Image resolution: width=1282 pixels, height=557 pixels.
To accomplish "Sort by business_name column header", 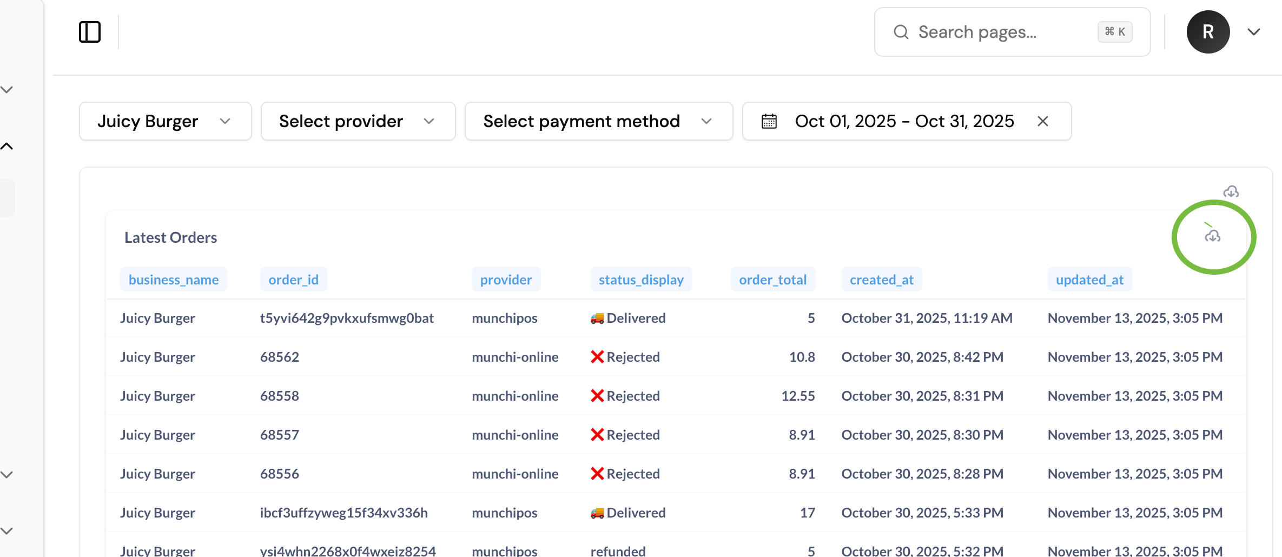I will click(x=174, y=280).
